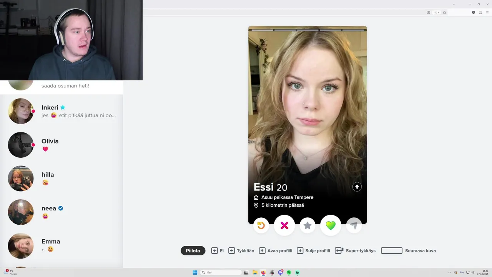
Task: Click the paper plane send button
Action: (354, 225)
